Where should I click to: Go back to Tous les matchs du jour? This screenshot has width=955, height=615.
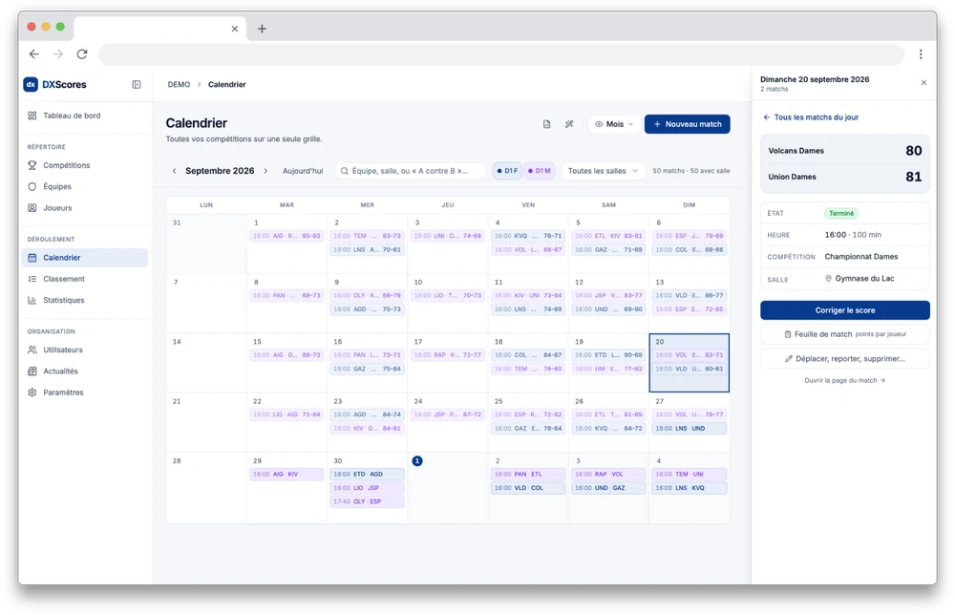(x=811, y=117)
